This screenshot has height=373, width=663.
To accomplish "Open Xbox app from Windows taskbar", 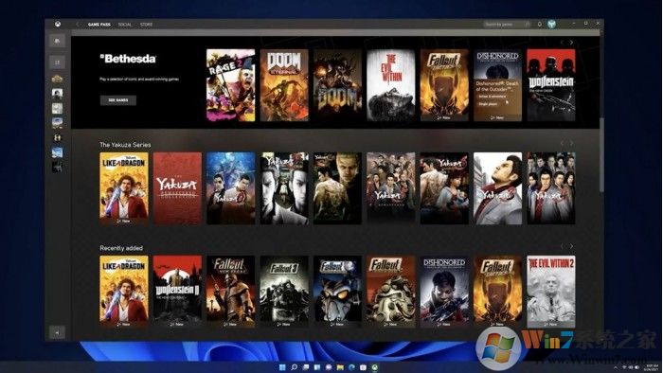I will (x=374, y=367).
